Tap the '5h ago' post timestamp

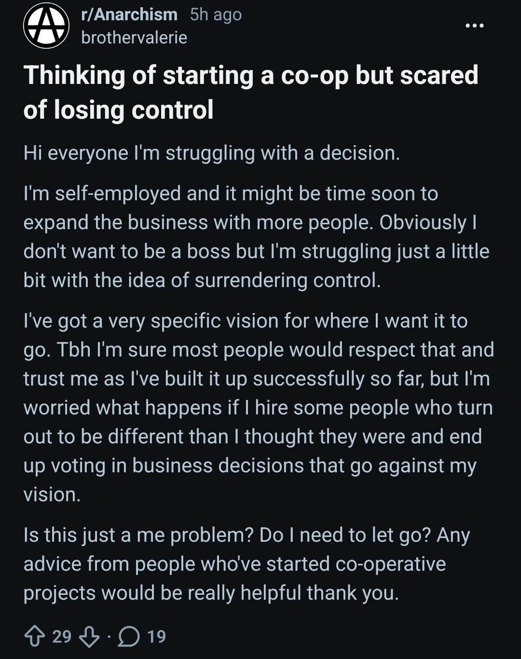[216, 15]
